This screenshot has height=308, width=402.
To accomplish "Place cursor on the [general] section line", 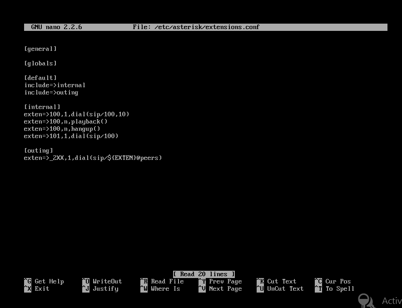I will point(40,49).
